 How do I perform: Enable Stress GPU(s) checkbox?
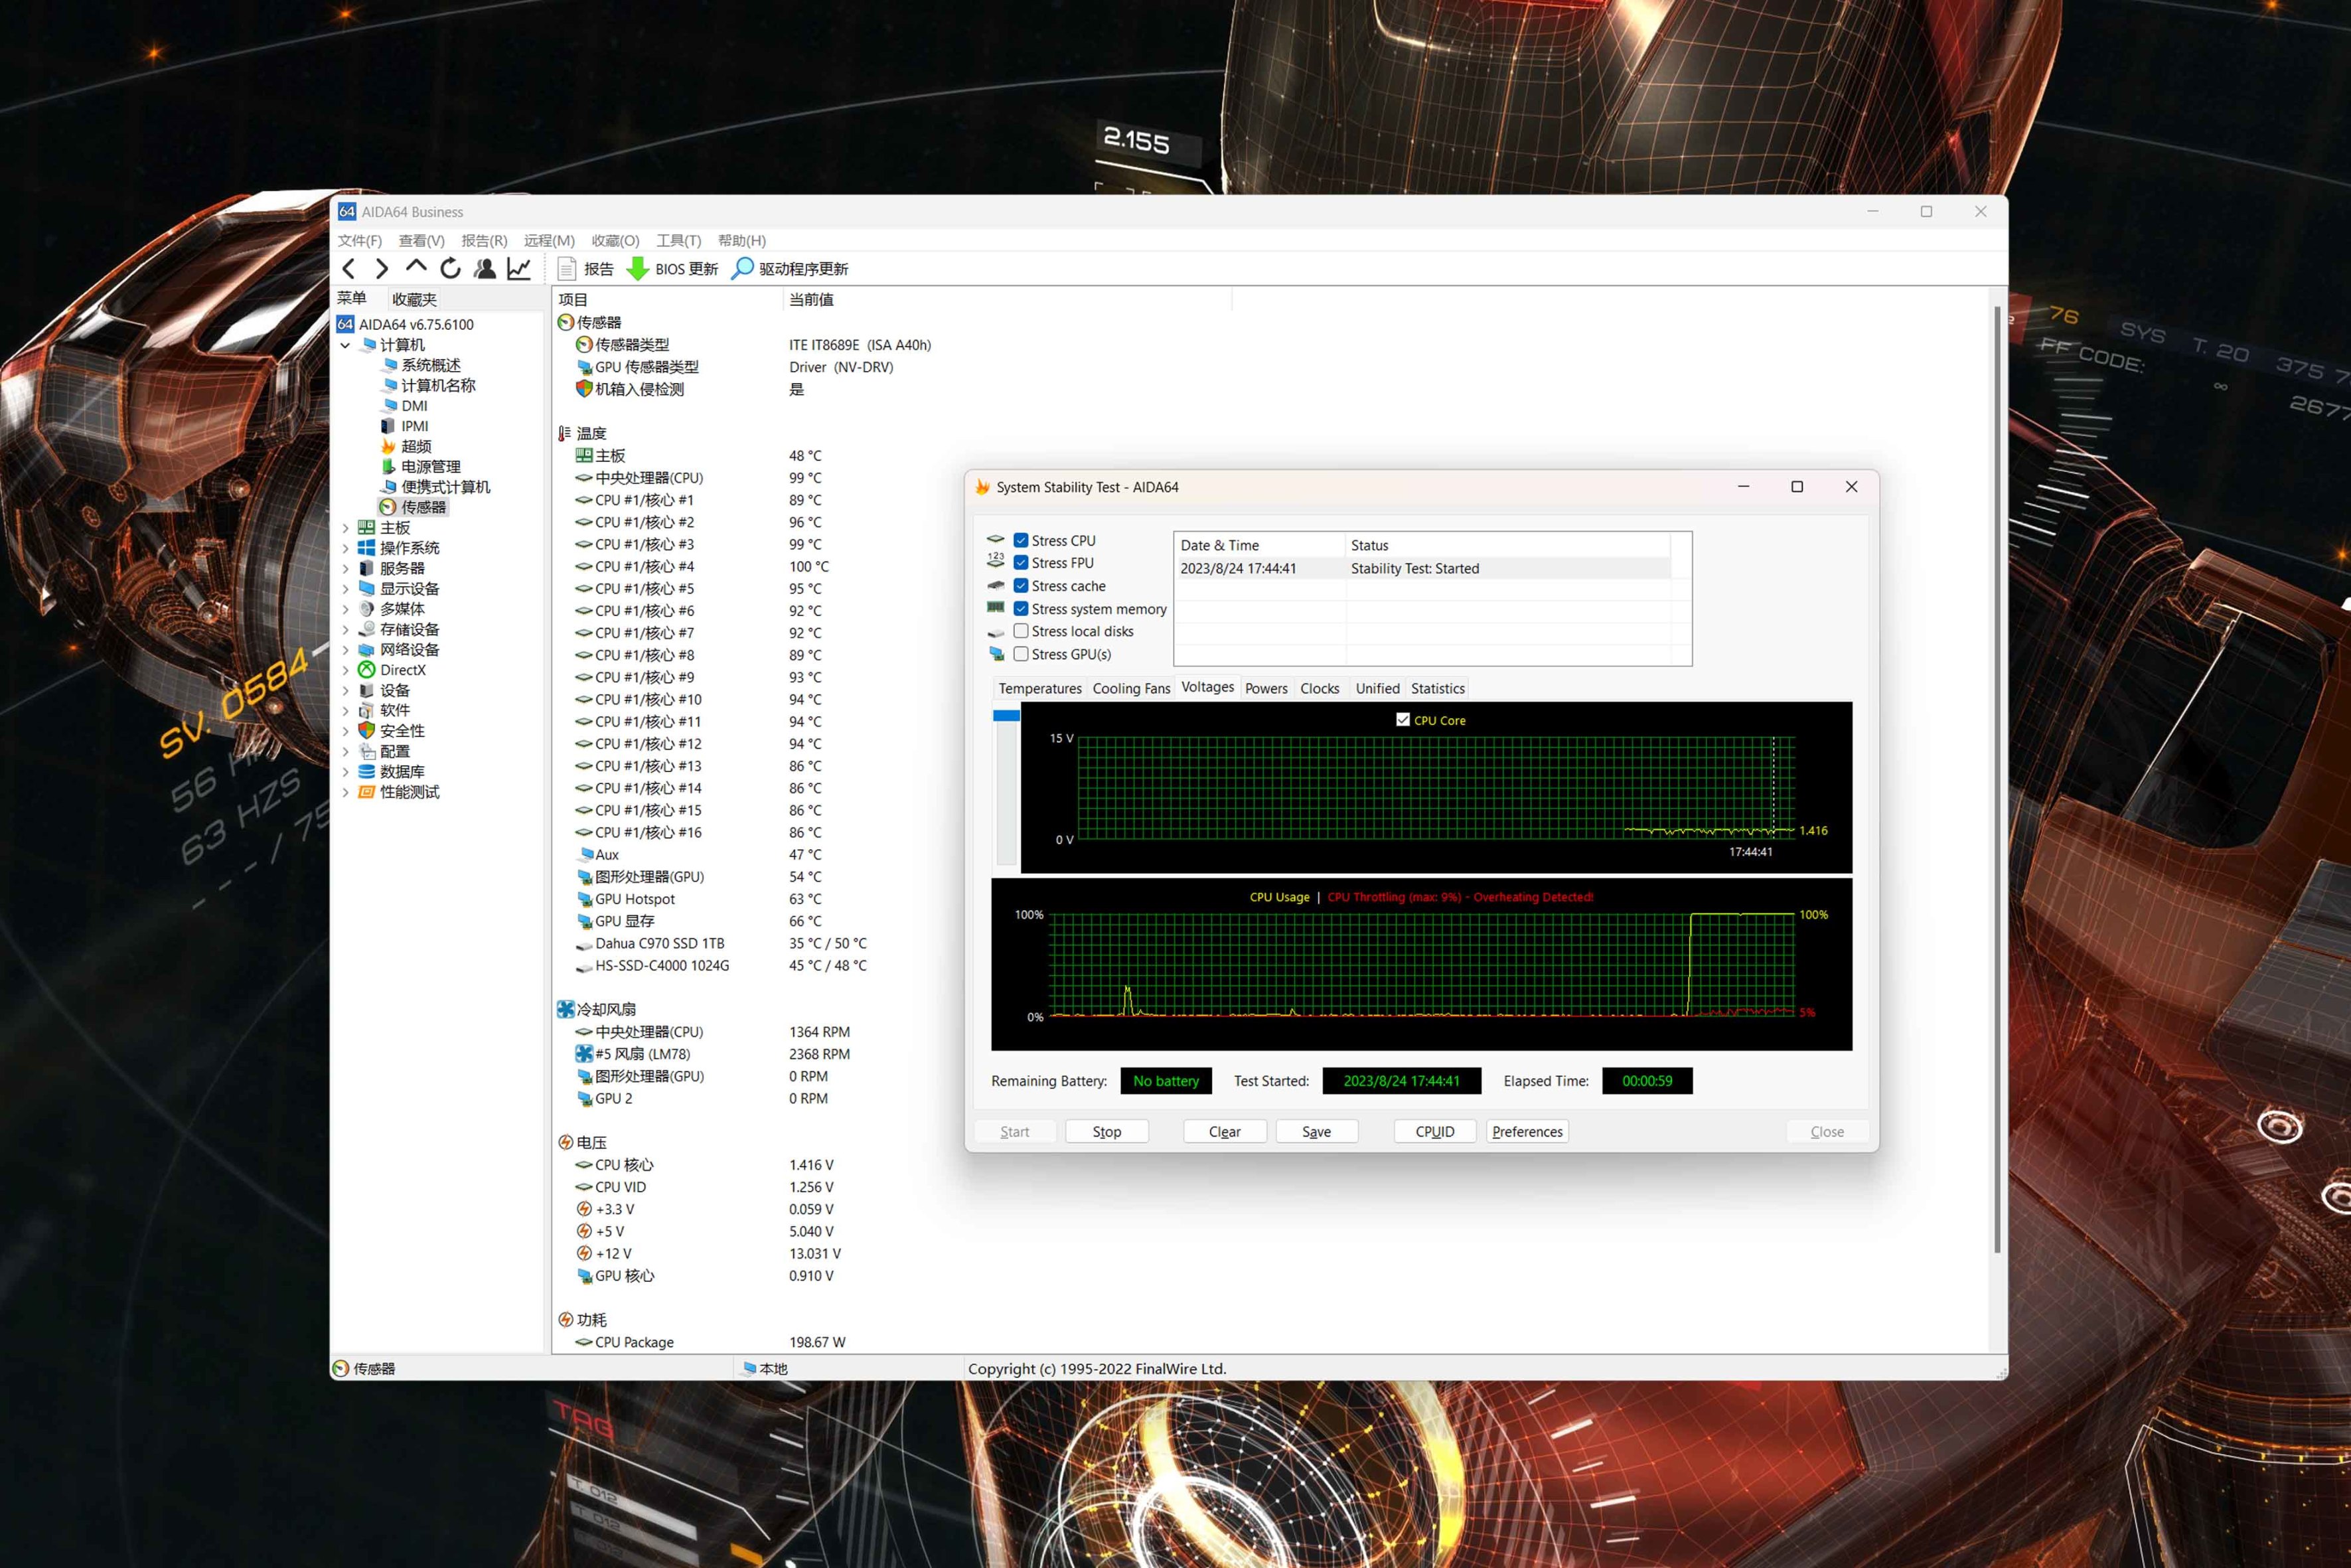coord(1021,654)
